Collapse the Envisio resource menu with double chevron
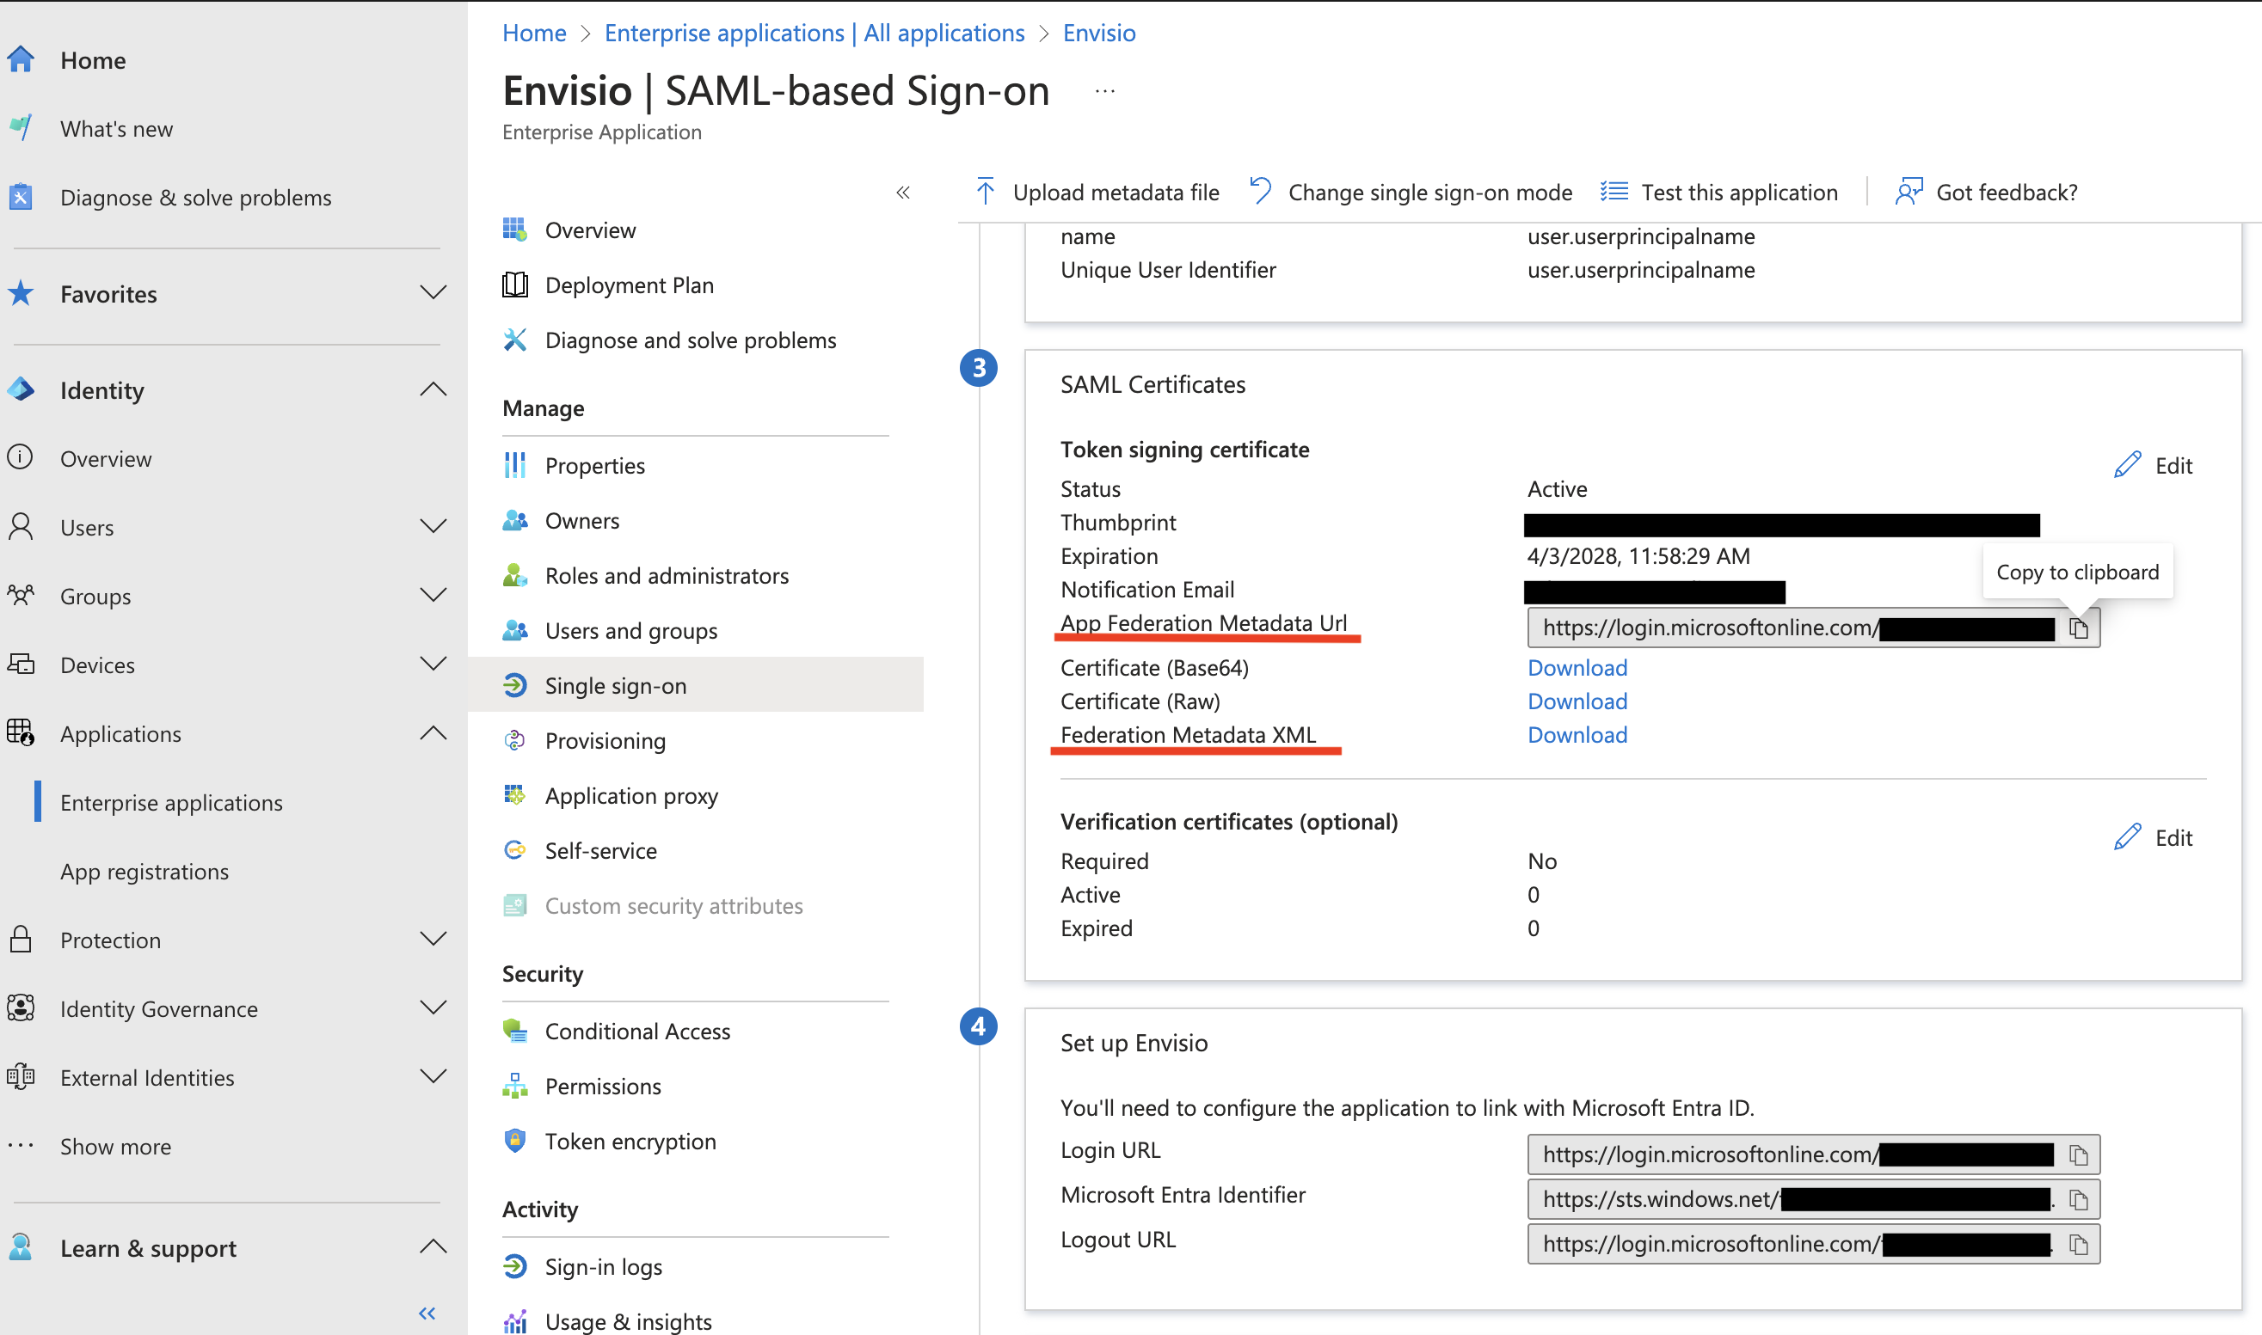Image resolution: width=2262 pixels, height=1335 pixels. pos(903,193)
